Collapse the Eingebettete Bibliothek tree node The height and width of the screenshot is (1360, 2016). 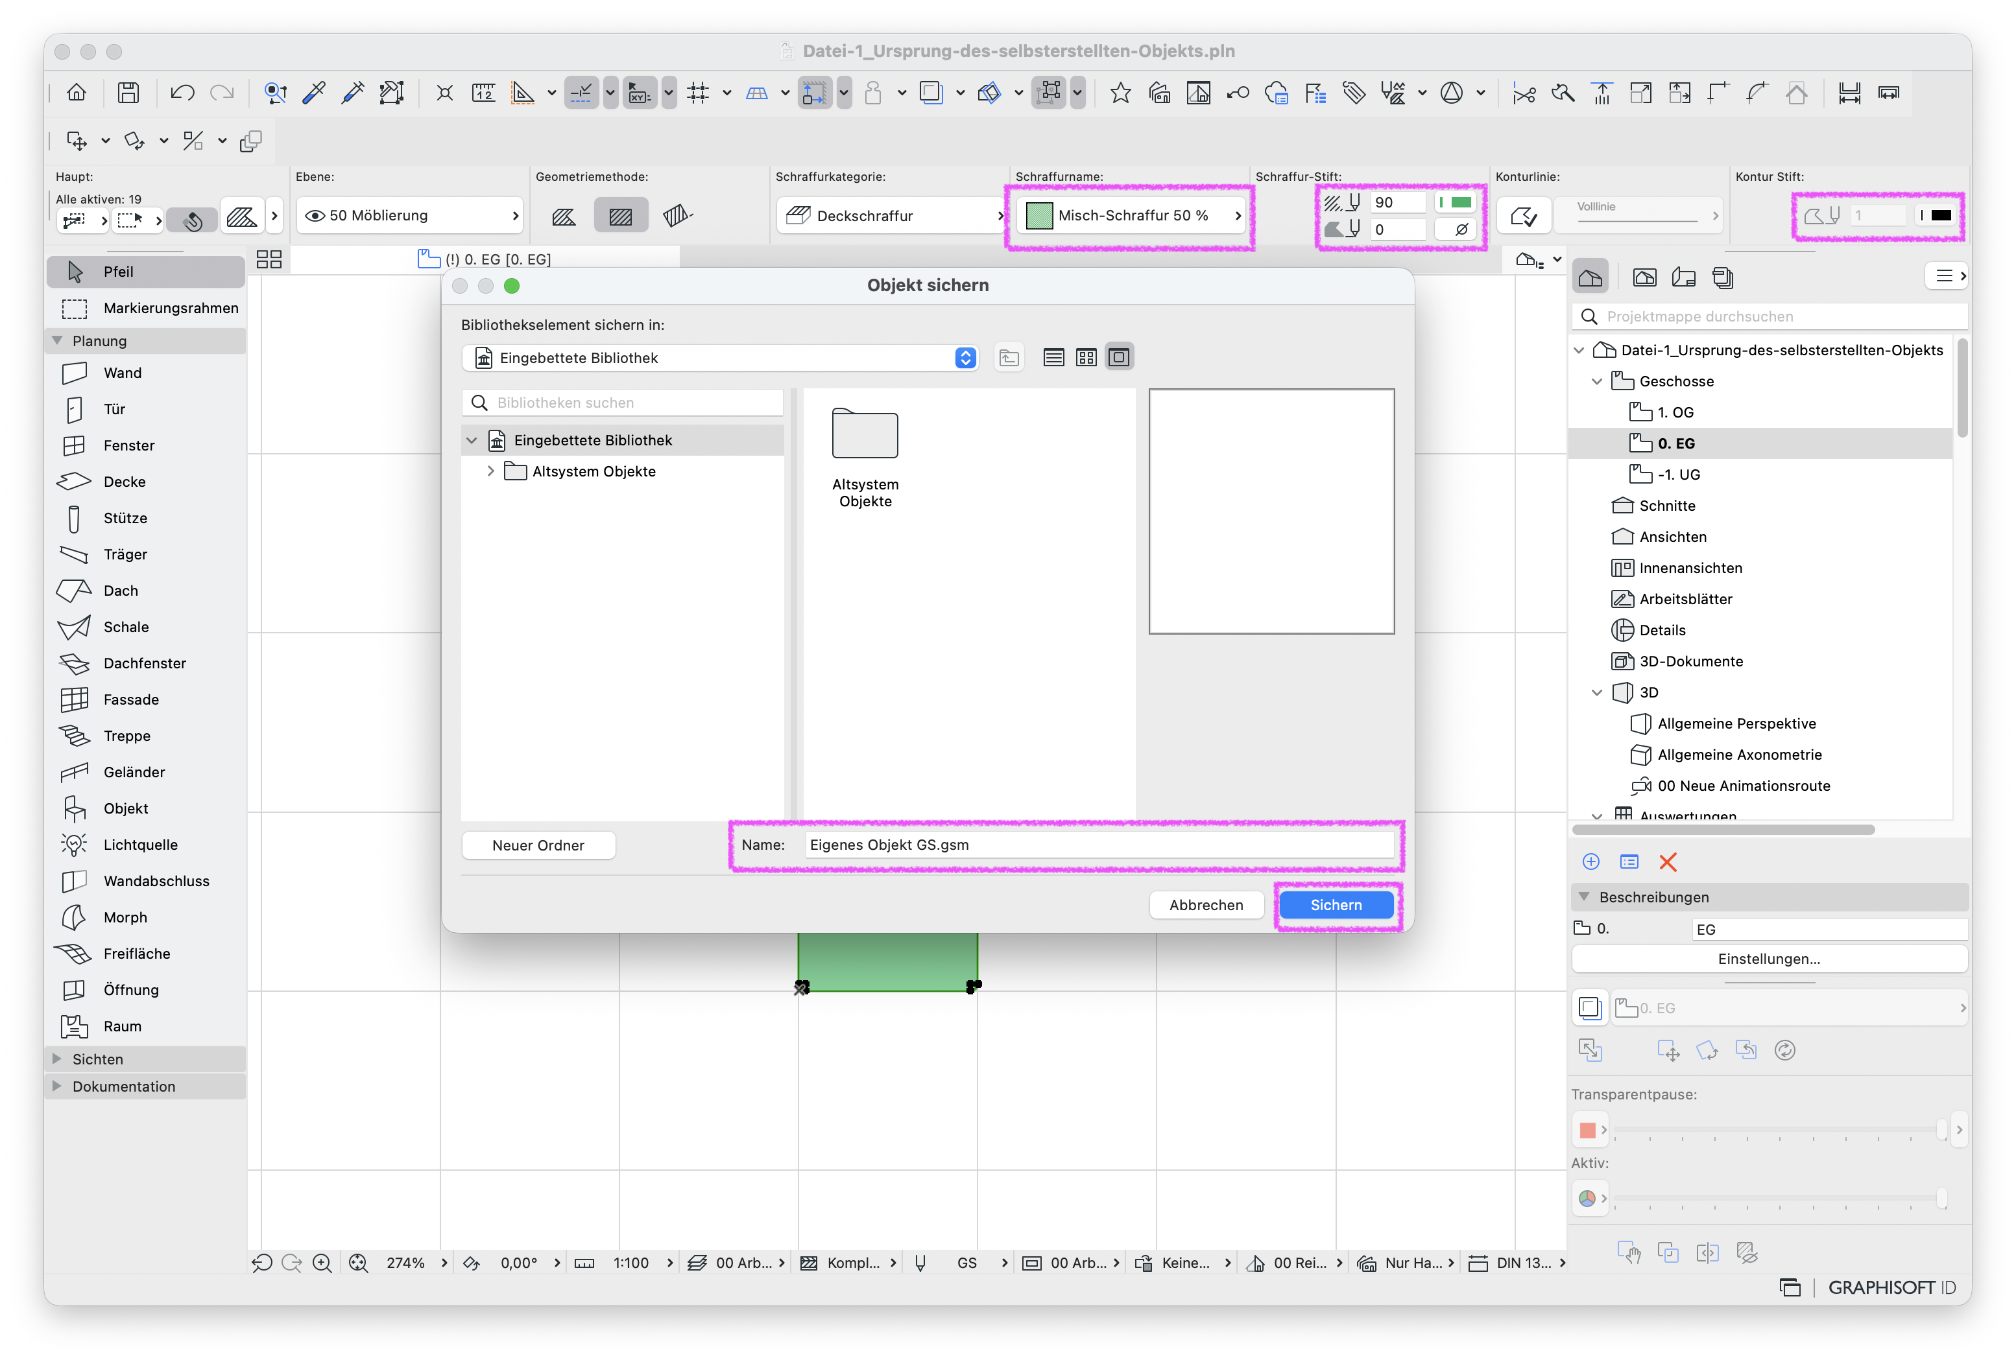click(472, 440)
